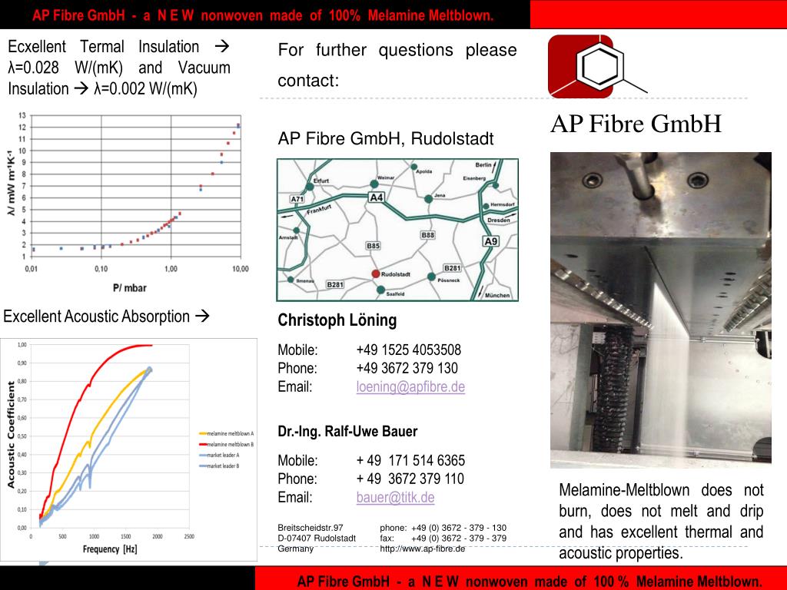
Task: Click the AP Fibre GmbH company name heading
Action: coord(636,124)
